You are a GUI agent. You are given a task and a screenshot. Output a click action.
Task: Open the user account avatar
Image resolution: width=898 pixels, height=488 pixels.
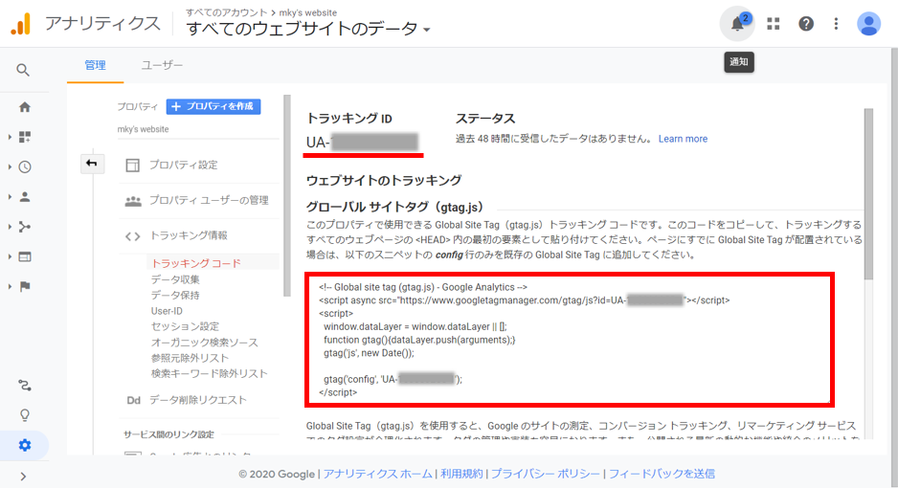(x=868, y=24)
